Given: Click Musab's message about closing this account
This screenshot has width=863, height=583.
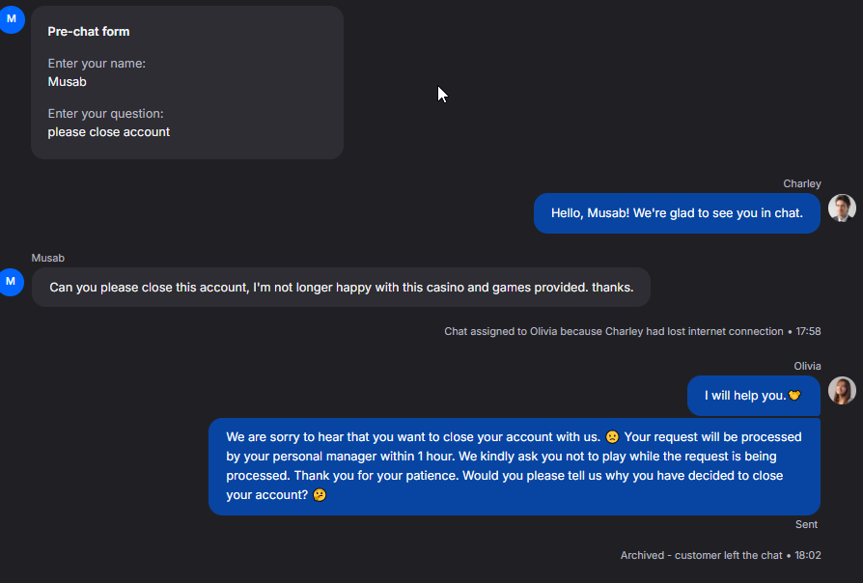Looking at the screenshot, I should click(x=341, y=288).
